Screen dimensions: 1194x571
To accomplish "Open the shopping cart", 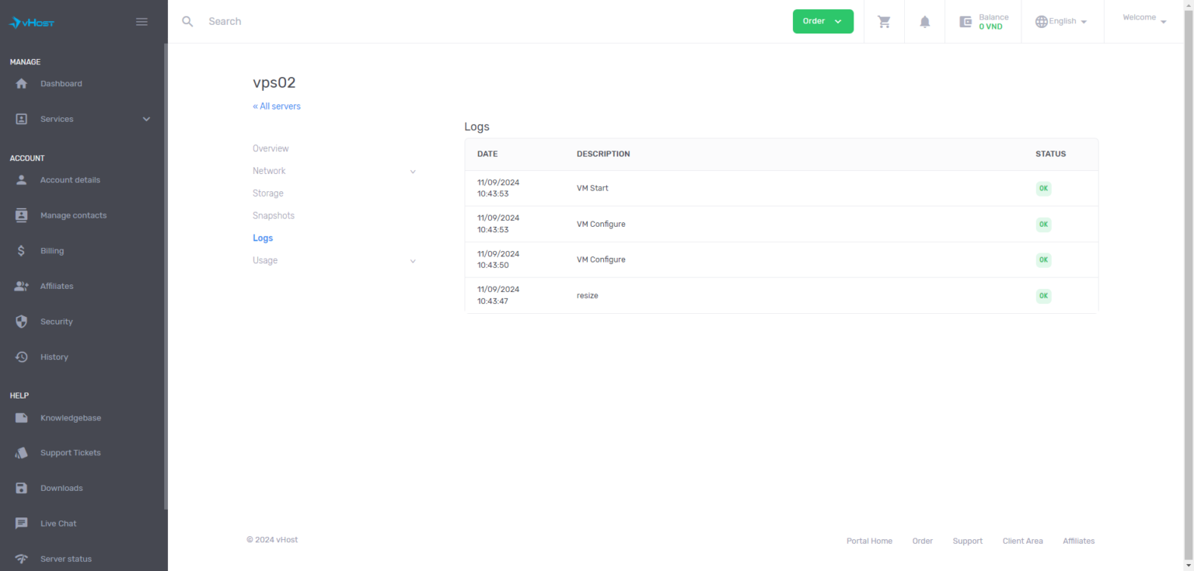I will click(x=884, y=22).
